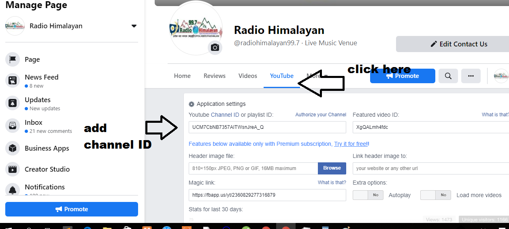Open the Notifications bell icon
Viewport: 509px width, 229px height.
coord(13,189)
